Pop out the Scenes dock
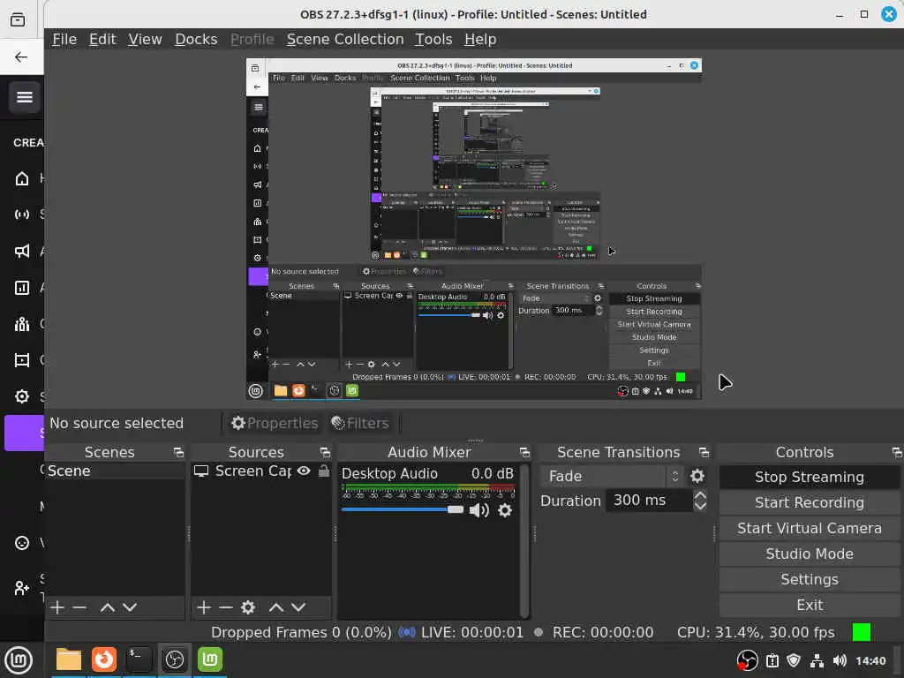 pos(178,453)
